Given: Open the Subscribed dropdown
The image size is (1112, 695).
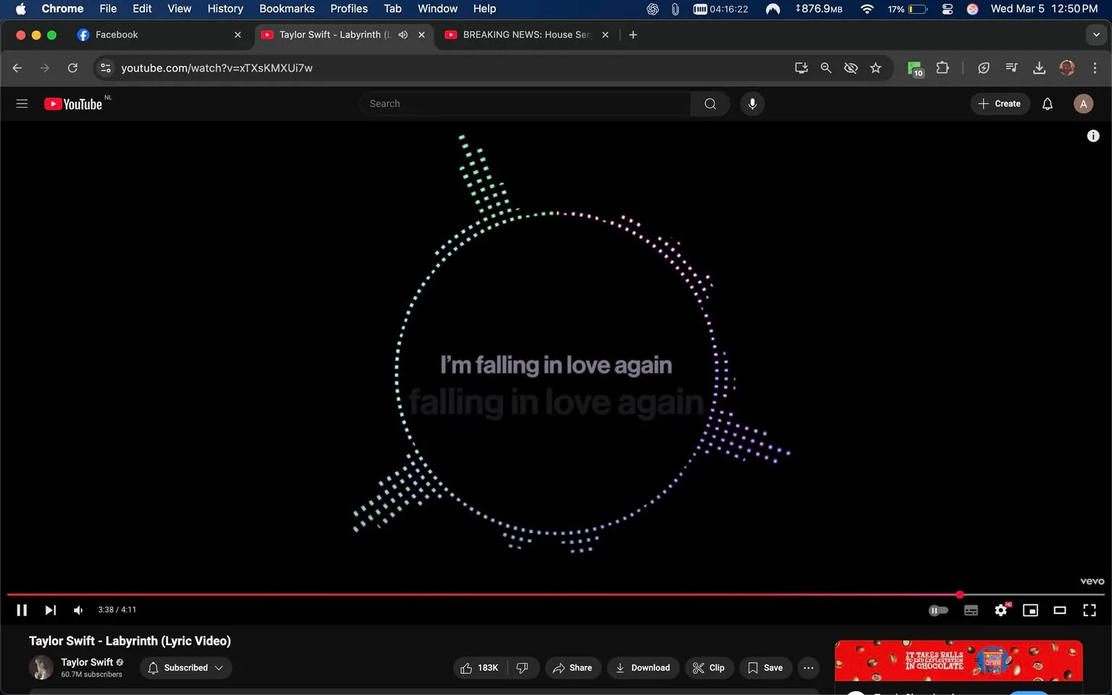Looking at the screenshot, I should click(185, 667).
